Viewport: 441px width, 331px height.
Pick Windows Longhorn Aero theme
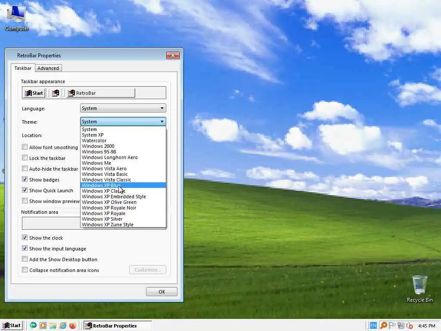click(123, 157)
